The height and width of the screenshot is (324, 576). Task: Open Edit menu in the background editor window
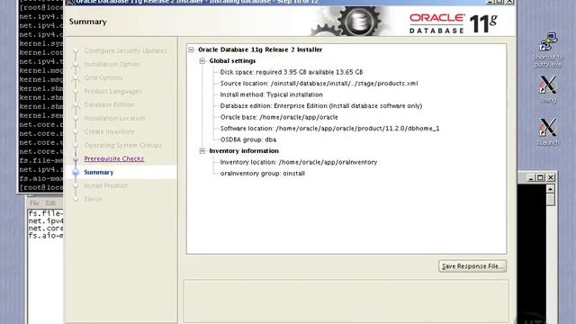point(50,202)
